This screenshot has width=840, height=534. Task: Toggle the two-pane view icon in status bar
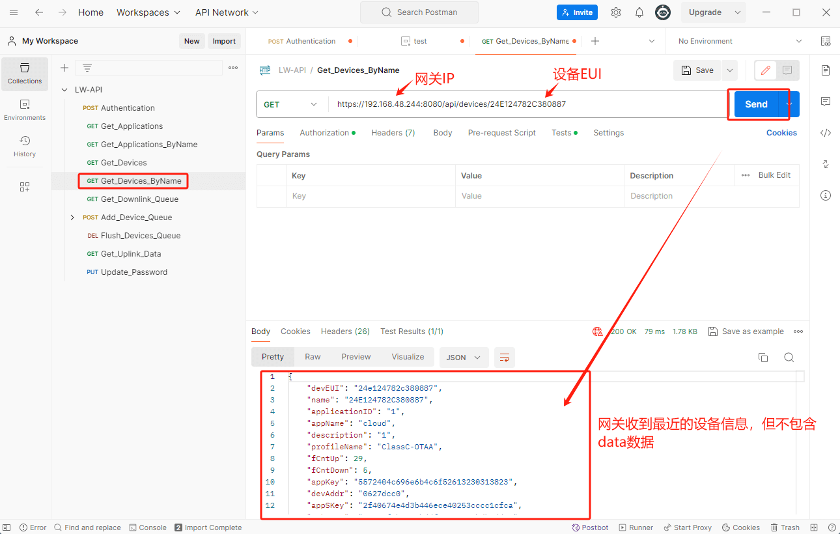click(814, 527)
